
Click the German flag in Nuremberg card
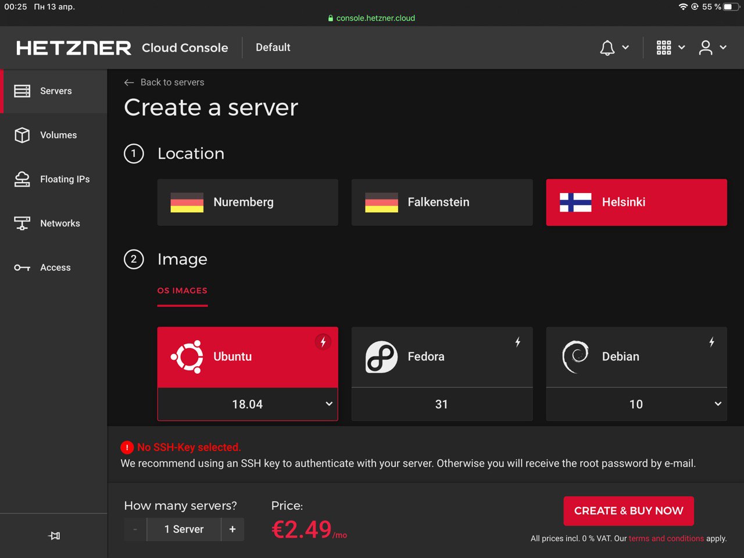(x=187, y=202)
